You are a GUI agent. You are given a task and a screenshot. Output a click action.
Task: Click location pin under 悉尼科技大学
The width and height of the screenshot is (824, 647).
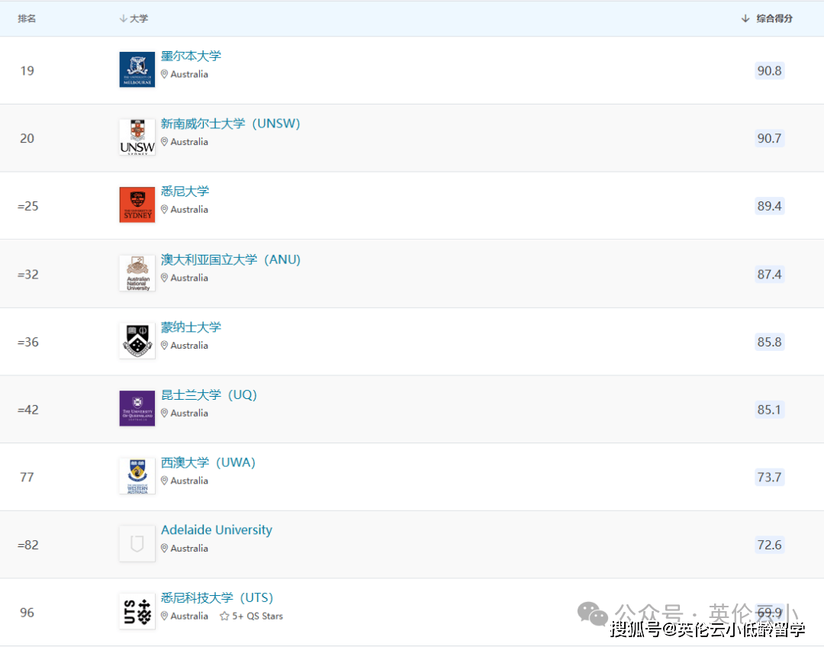(x=165, y=616)
